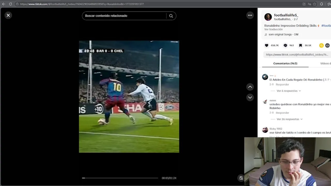Viewport: 331px width, 186px height.
Task: Go back with browser back arrow
Action: (4, 4)
